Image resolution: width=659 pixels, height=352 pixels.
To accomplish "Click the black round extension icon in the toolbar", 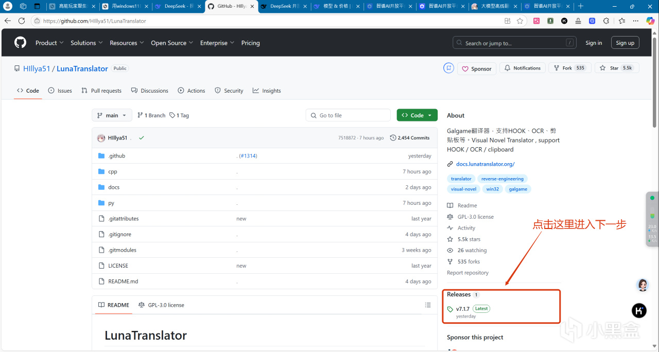I will tap(564, 21).
